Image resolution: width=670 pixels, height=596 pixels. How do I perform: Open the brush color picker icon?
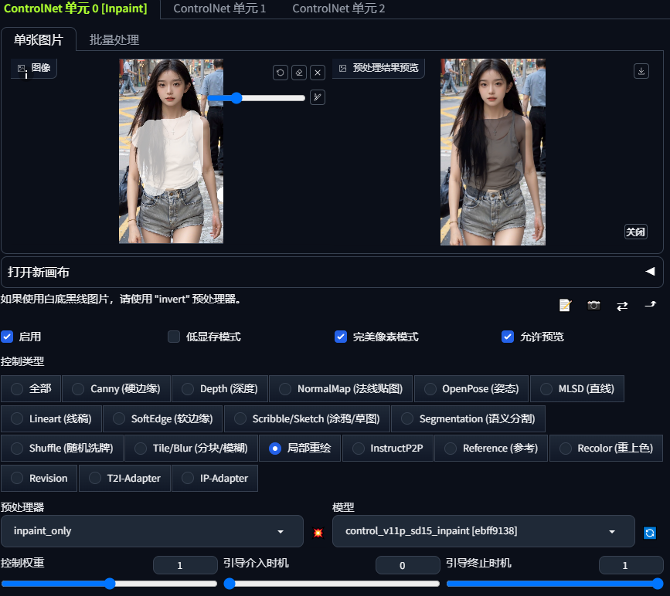point(317,97)
